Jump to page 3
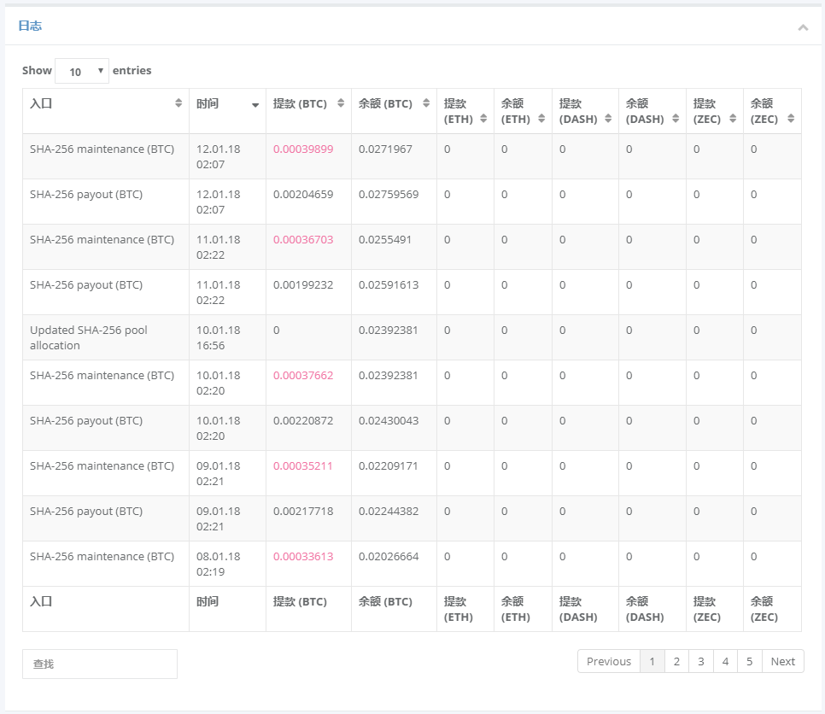Screen dimensions: 825x714 [701, 661]
